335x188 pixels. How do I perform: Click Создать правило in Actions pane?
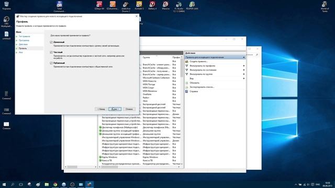[x=199, y=62]
